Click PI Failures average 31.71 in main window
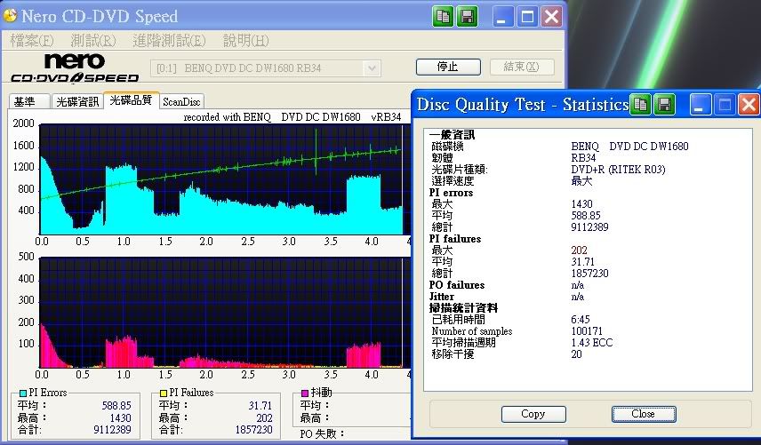761x445 pixels. point(260,405)
